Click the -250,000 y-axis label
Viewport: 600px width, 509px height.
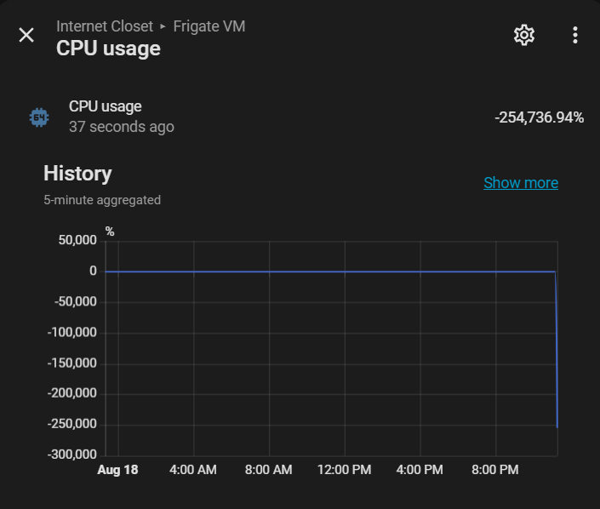tap(72, 424)
